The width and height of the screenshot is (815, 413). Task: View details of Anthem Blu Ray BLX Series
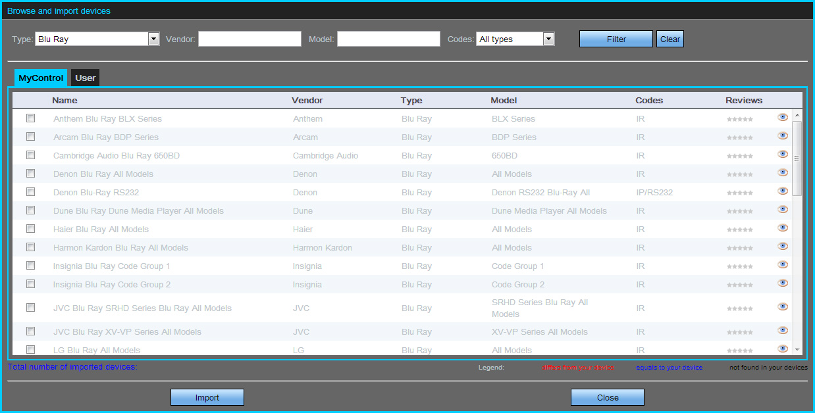(x=783, y=117)
